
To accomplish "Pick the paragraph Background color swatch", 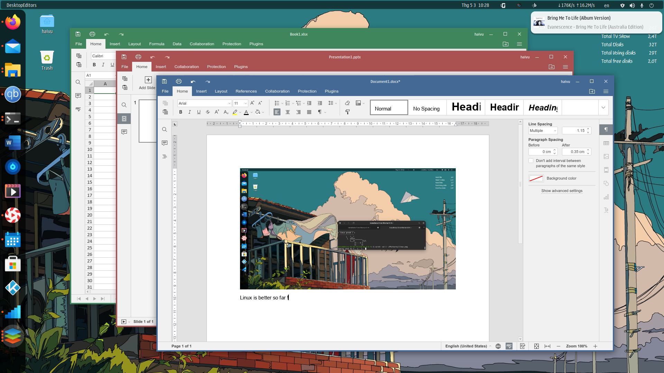I will [536, 178].
